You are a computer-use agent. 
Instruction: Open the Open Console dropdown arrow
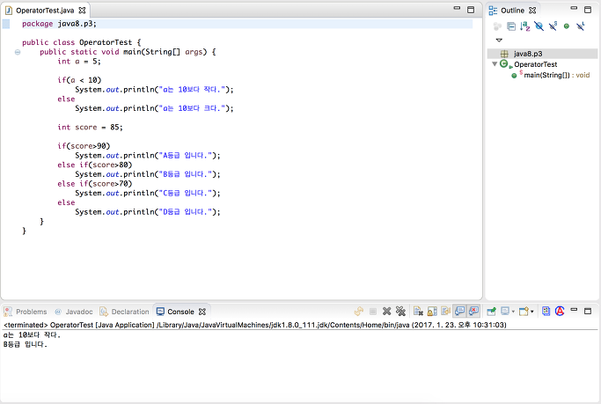[x=532, y=312]
